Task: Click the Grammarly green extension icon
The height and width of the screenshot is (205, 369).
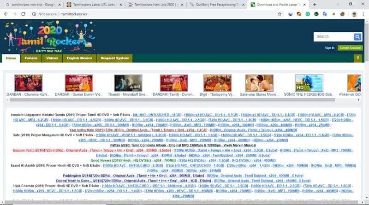Action: tap(308, 14)
